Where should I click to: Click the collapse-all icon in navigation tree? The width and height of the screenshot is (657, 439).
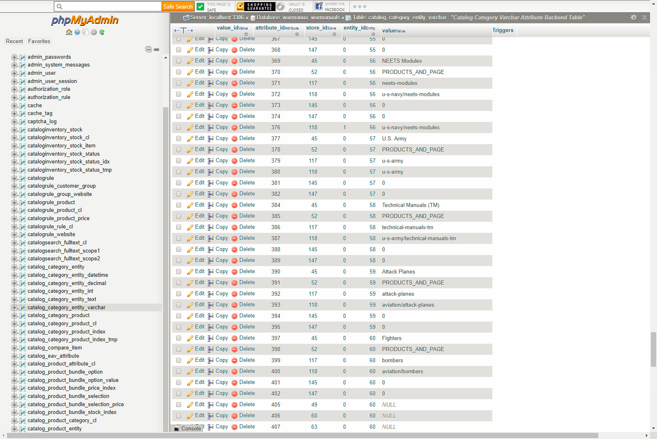149,49
